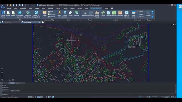Click the Open folder icon in quick access toolbar
The image size is (182, 102).
click(11, 5)
